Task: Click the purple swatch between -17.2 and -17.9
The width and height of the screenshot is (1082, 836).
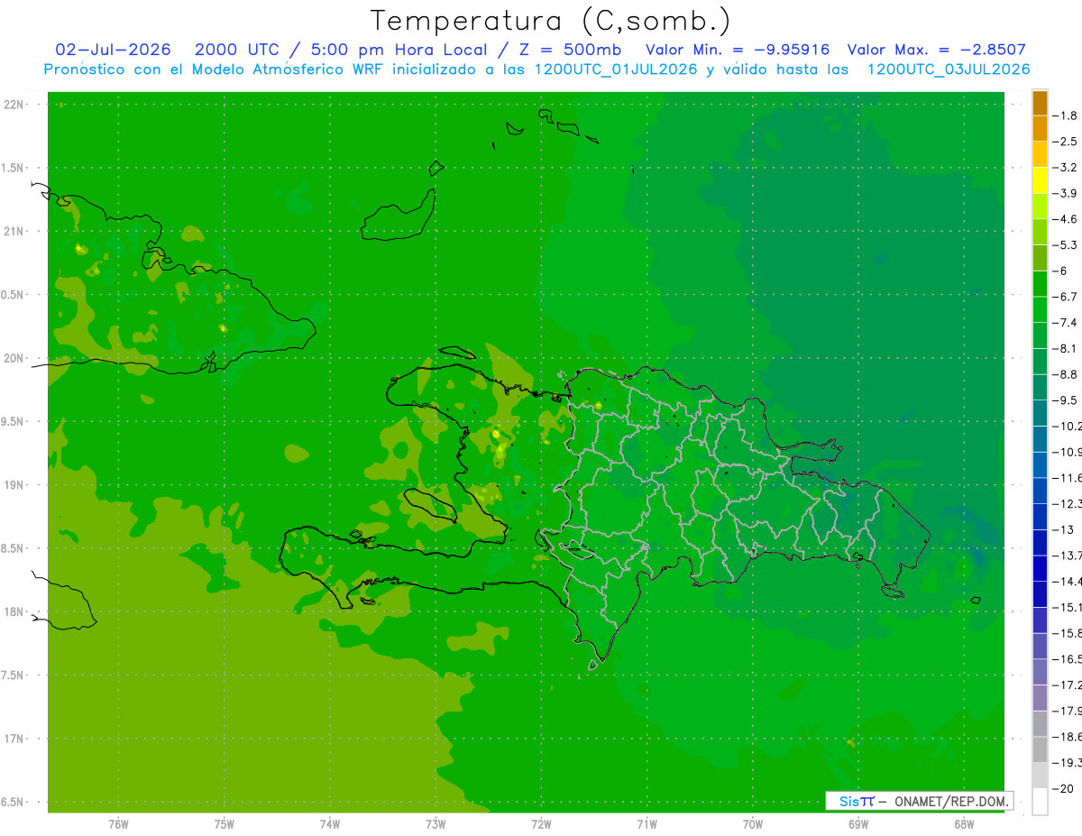Action: tap(1040, 698)
